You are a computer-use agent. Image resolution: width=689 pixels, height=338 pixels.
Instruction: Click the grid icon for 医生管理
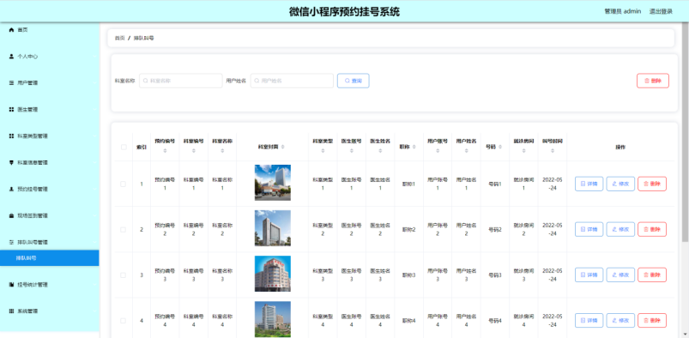click(11, 110)
